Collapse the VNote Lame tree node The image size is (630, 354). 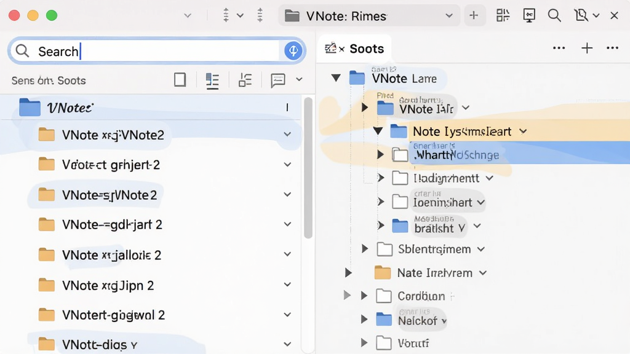click(336, 78)
